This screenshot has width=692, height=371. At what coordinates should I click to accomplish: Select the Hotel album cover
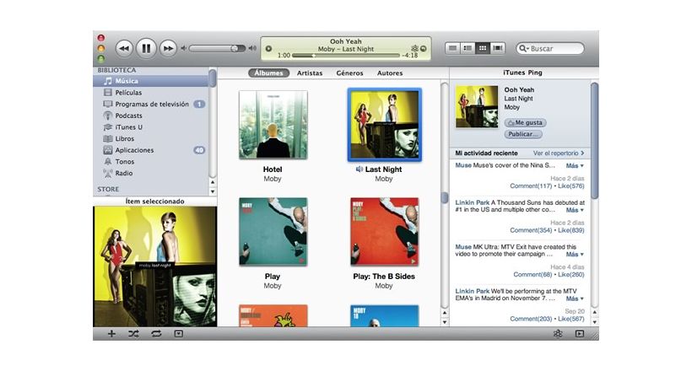[273, 125]
